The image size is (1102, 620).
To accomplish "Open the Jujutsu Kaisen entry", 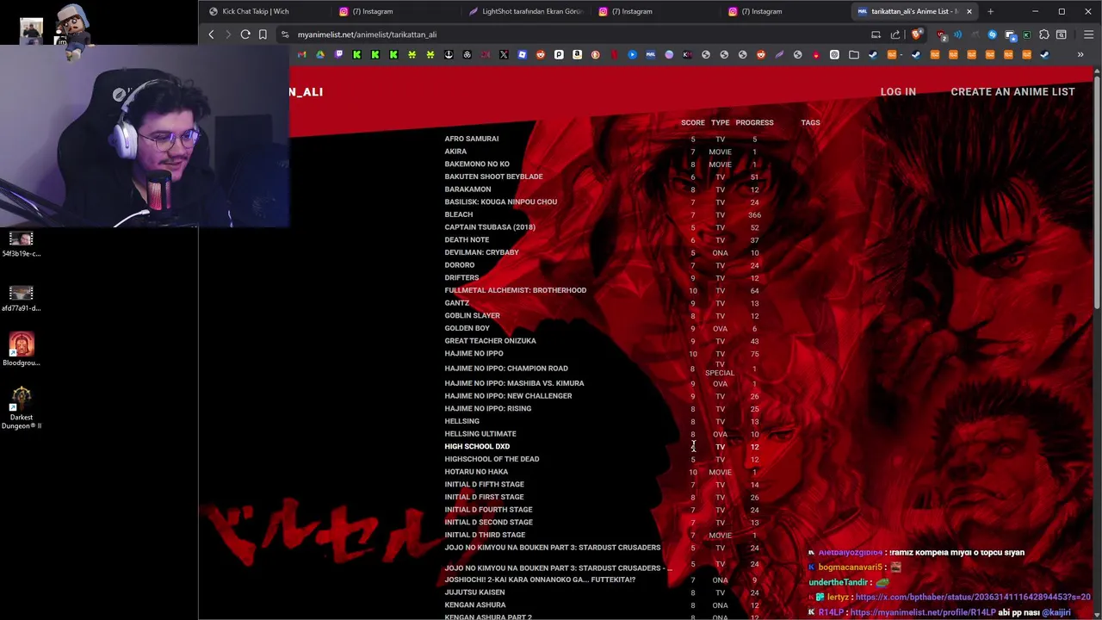I will point(474,592).
